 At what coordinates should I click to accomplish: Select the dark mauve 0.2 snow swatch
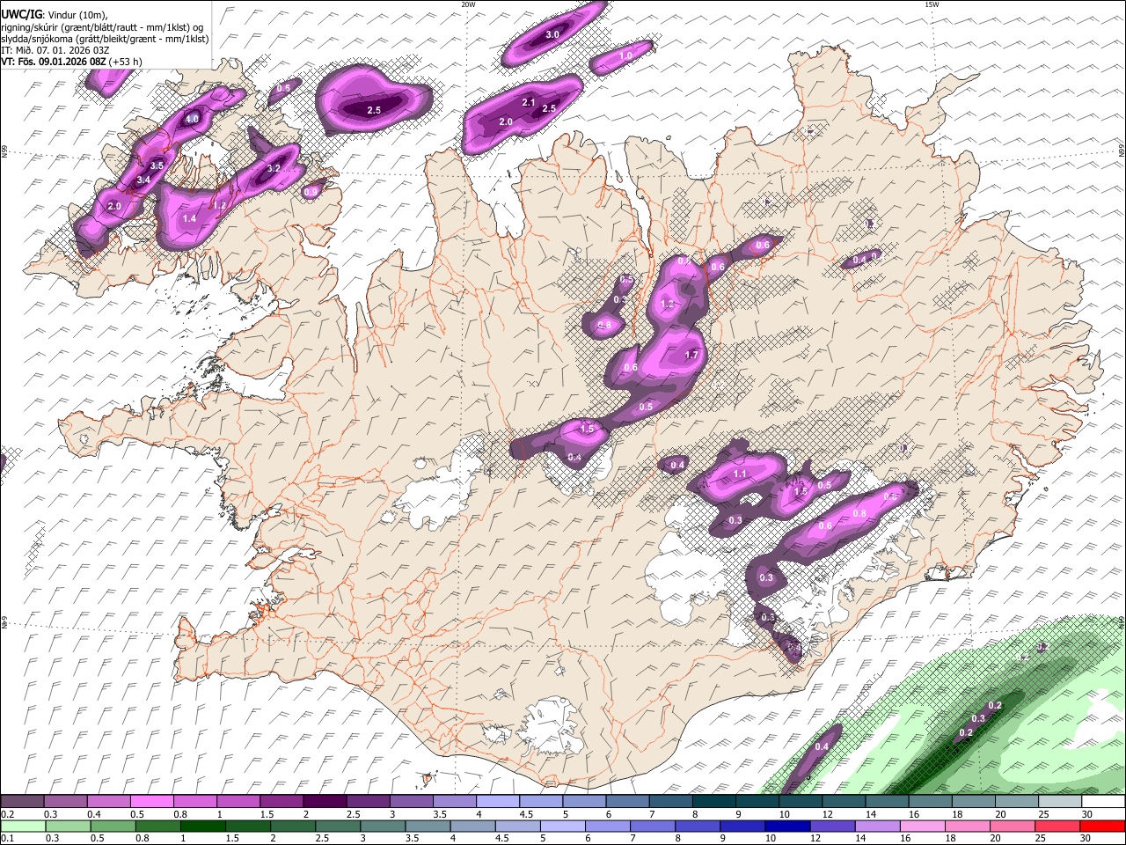[22, 801]
